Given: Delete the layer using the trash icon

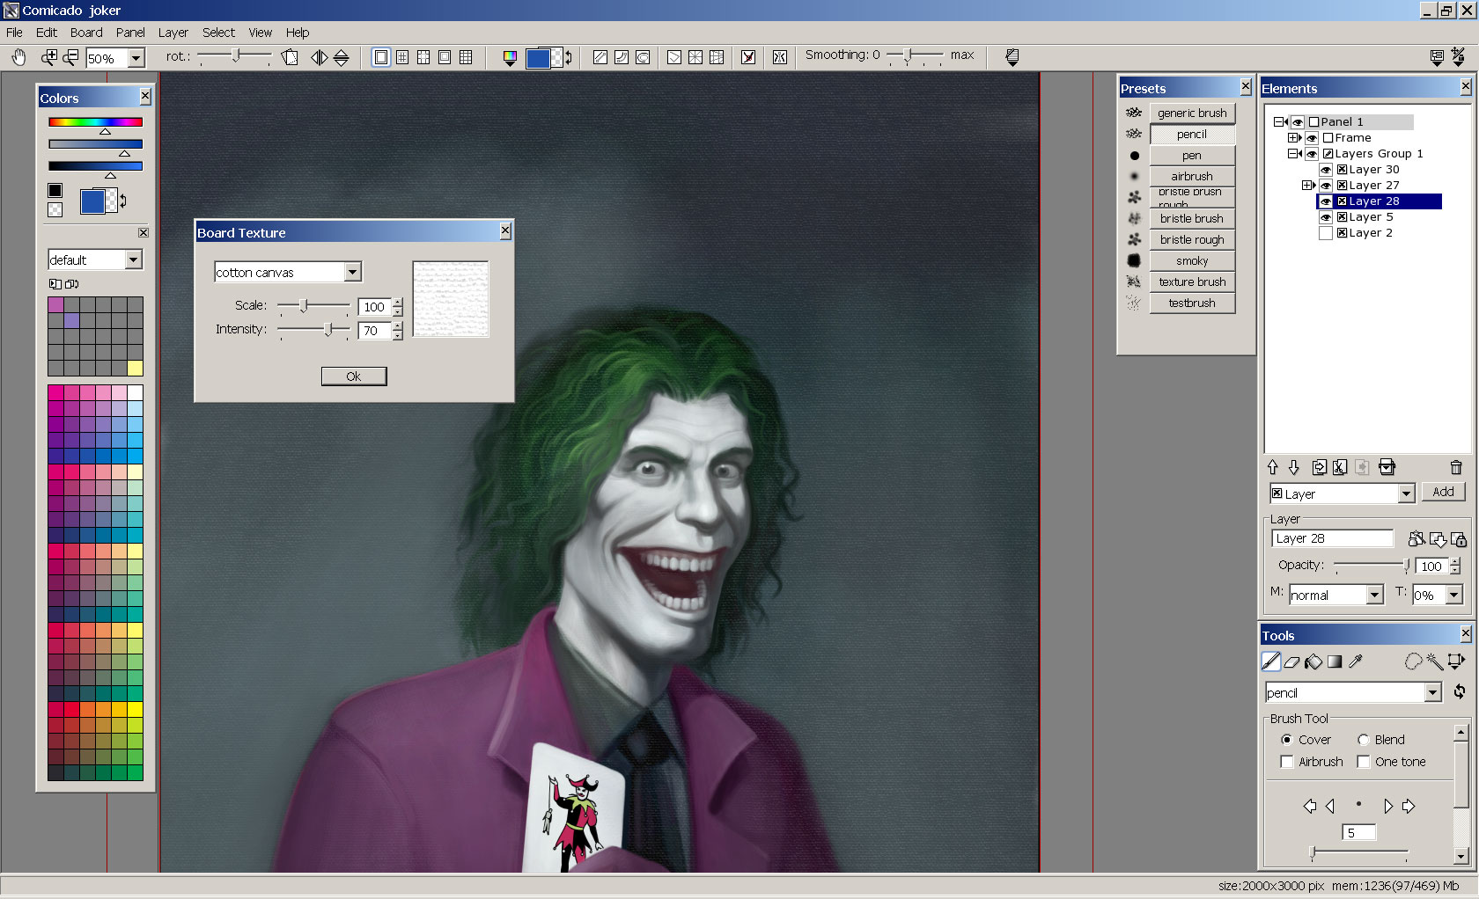Looking at the screenshot, I should pyautogui.click(x=1456, y=467).
